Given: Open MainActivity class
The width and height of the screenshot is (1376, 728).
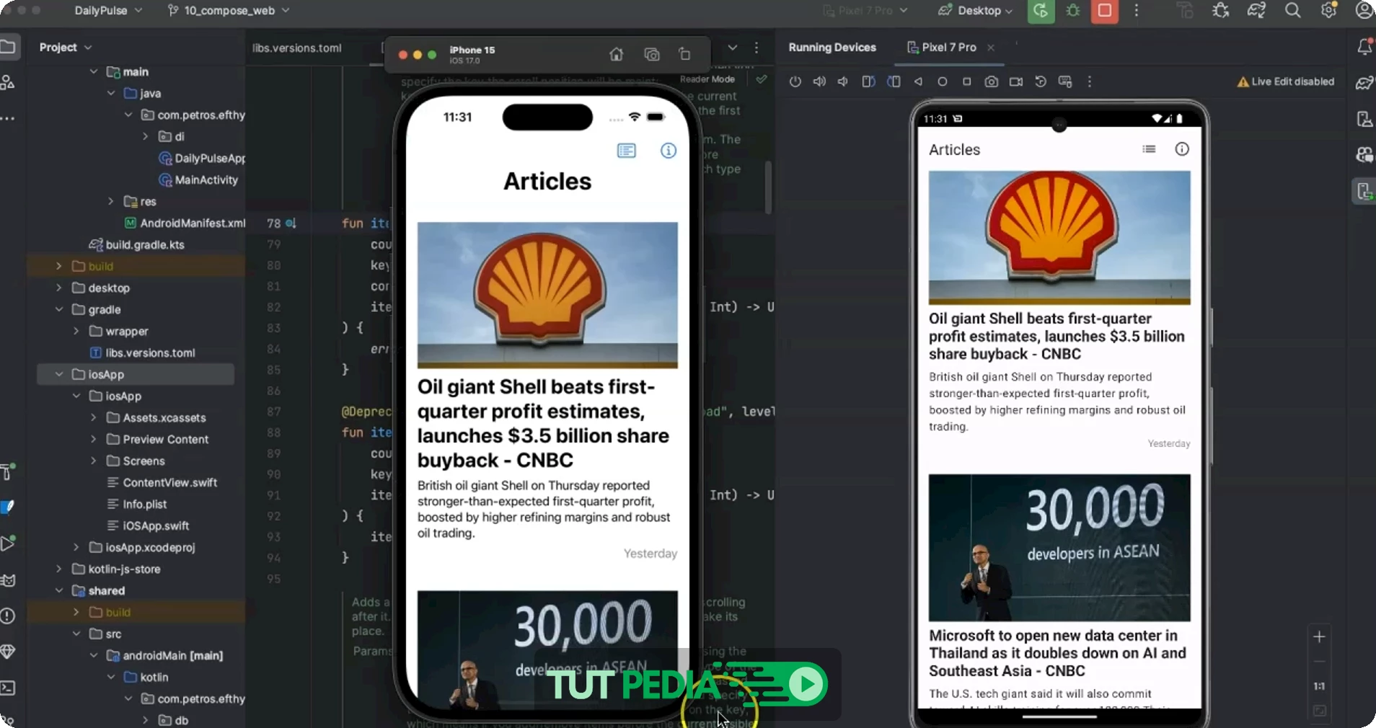Looking at the screenshot, I should click(x=198, y=180).
